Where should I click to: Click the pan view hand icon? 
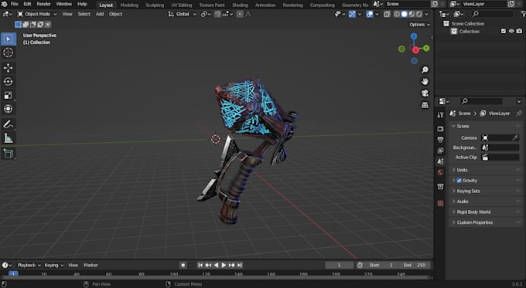[425, 81]
